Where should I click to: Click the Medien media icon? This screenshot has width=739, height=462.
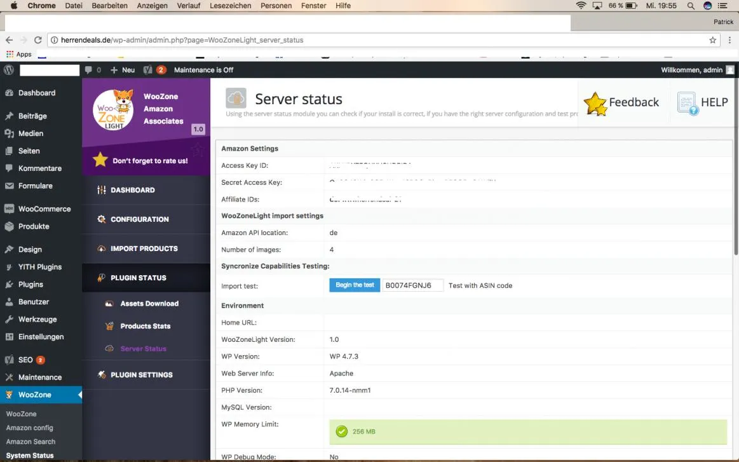[x=9, y=133]
